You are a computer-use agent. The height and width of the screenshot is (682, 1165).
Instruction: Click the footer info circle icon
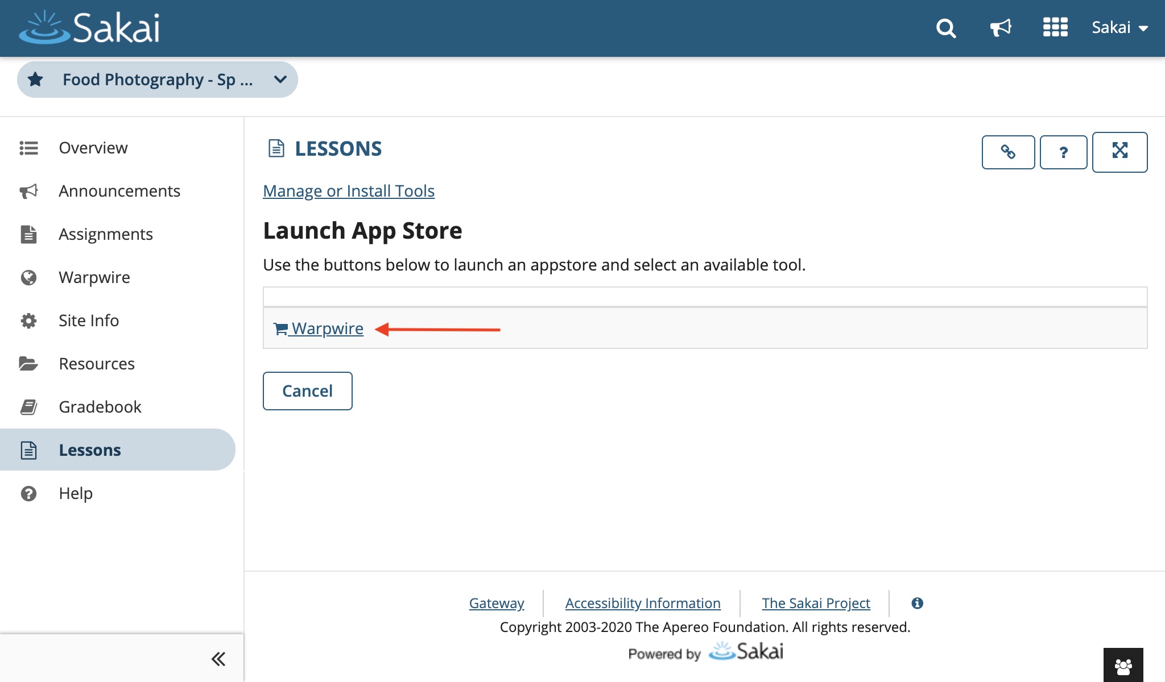click(917, 603)
